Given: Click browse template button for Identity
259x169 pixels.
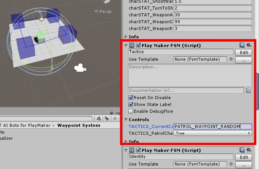Looking at the screenshot, I should point(244,165).
